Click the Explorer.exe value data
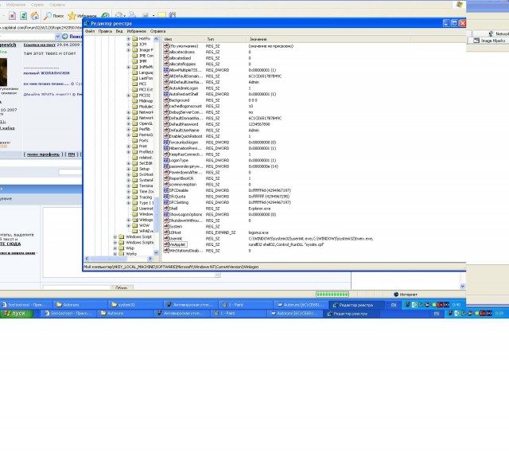The width and height of the screenshot is (509, 453). 259,209
